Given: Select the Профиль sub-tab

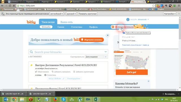Looking at the screenshot, I should (93, 27).
